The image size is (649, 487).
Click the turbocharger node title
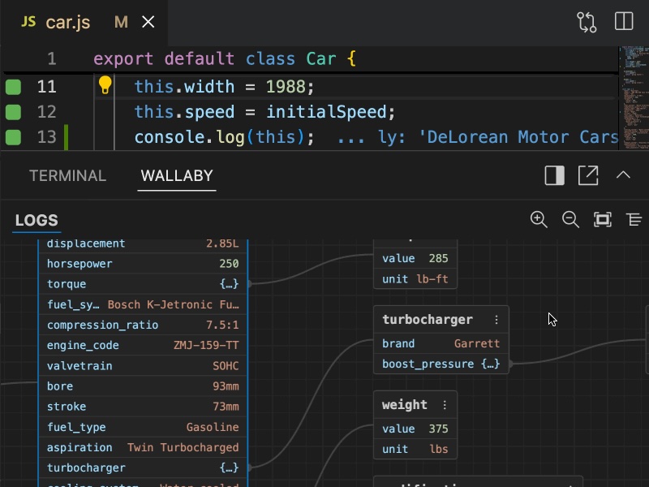click(428, 320)
